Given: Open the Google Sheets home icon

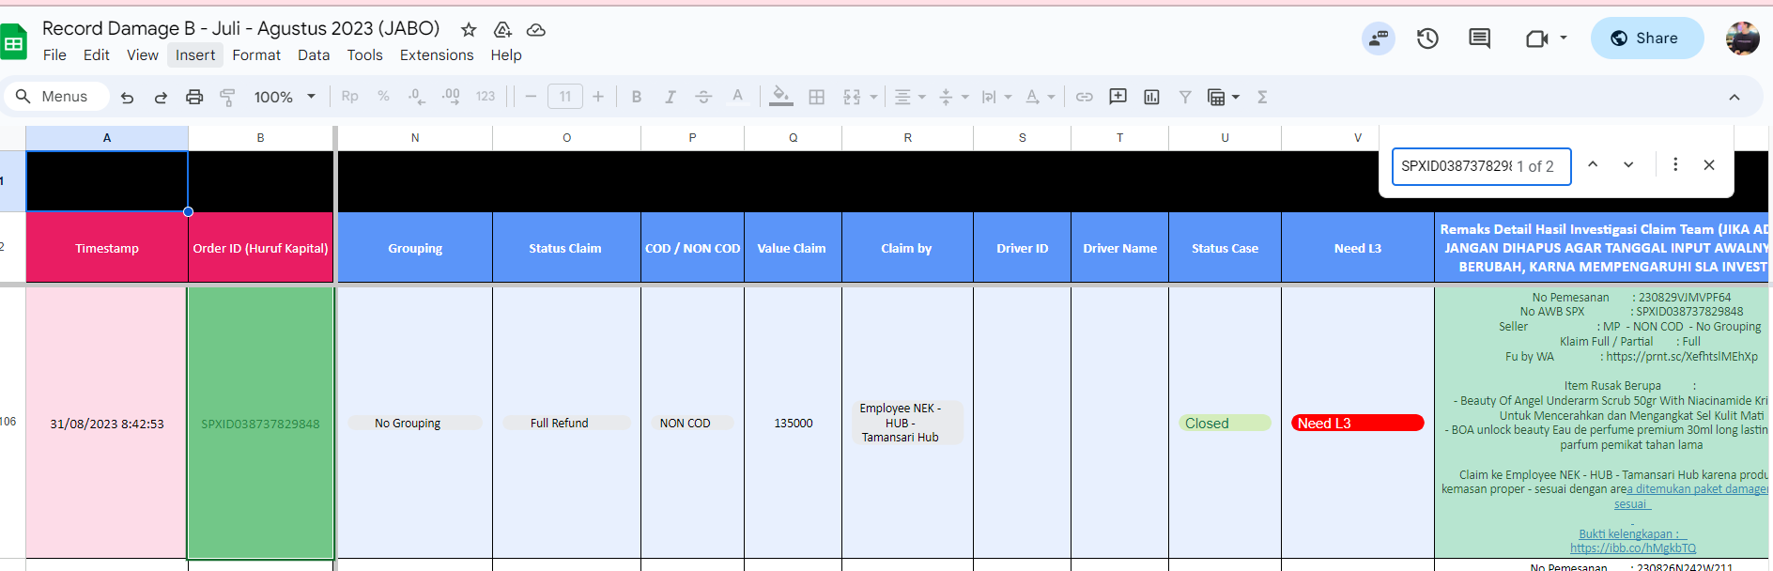Looking at the screenshot, I should coord(13,42).
